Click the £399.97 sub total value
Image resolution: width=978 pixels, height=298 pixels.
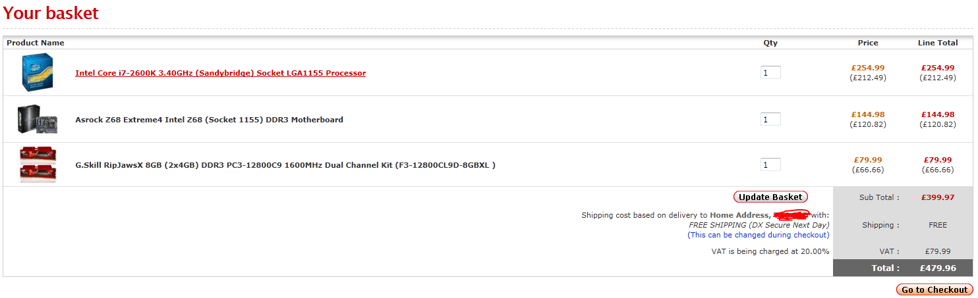(938, 197)
